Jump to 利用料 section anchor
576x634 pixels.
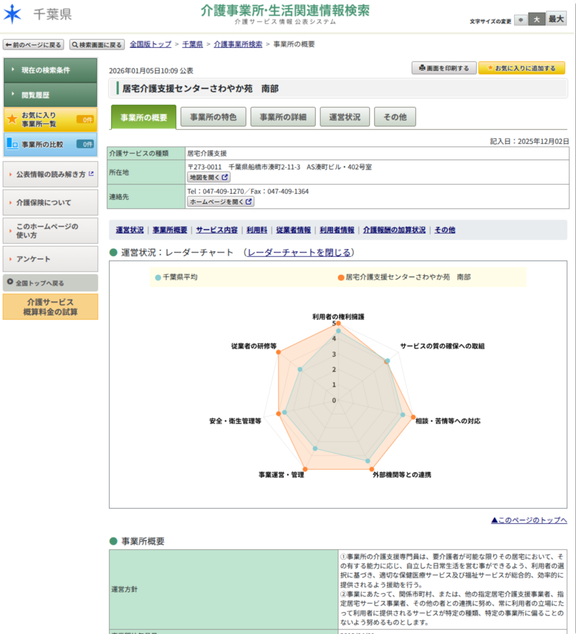click(x=257, y=230)
